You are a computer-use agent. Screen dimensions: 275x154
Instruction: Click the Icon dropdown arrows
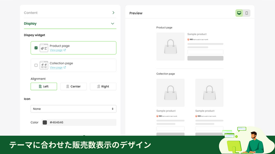pyautogui.click(x=113, y=109)
